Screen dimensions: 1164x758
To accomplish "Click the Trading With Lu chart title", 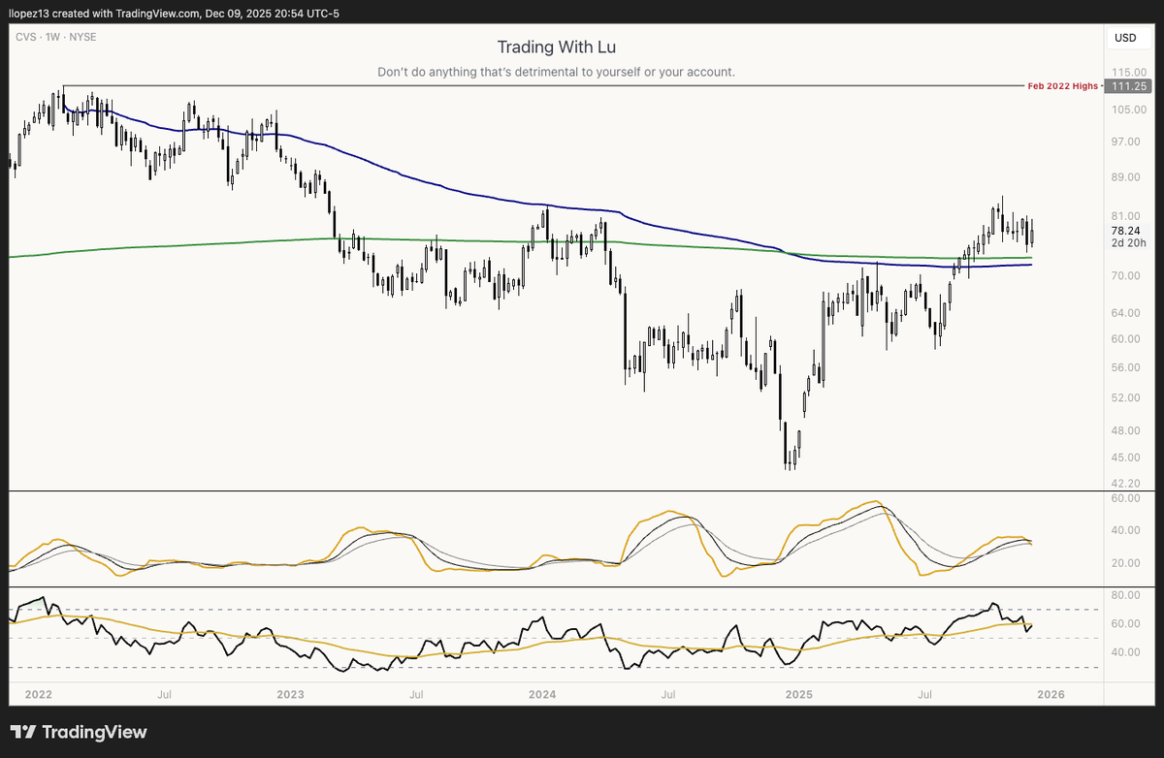I will [x=556, y=47].
